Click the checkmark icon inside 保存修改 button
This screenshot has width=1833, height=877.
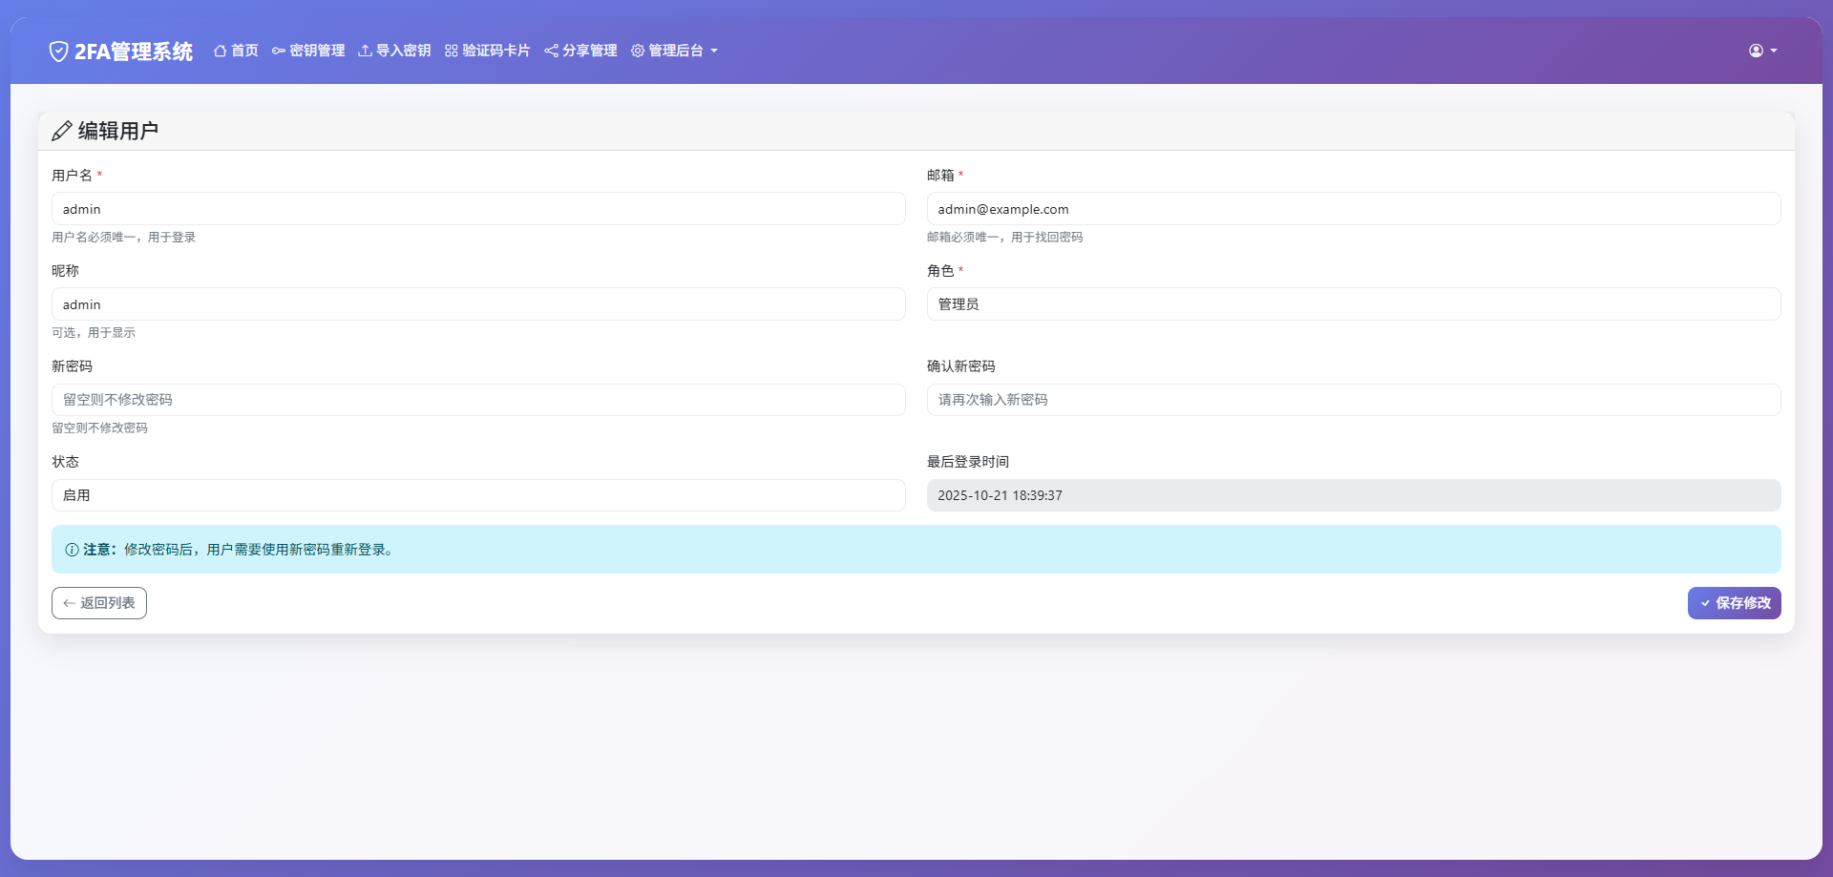pyautogui.click(x=1706, y=603)
